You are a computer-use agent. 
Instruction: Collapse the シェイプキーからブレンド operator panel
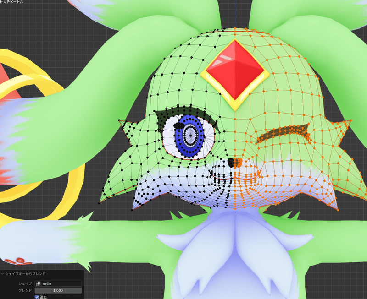coord(3,274)
